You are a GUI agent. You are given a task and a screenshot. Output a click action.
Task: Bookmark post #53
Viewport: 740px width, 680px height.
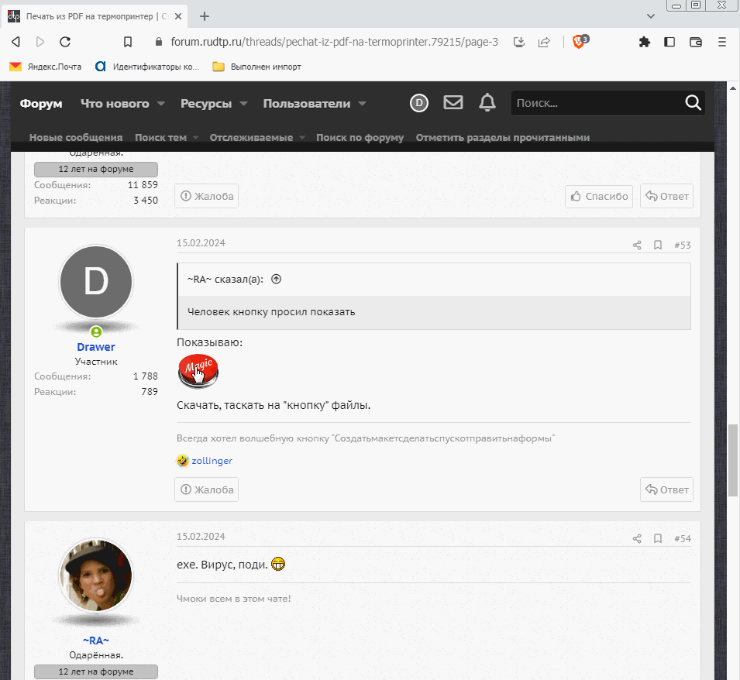[x=658, y=246]
